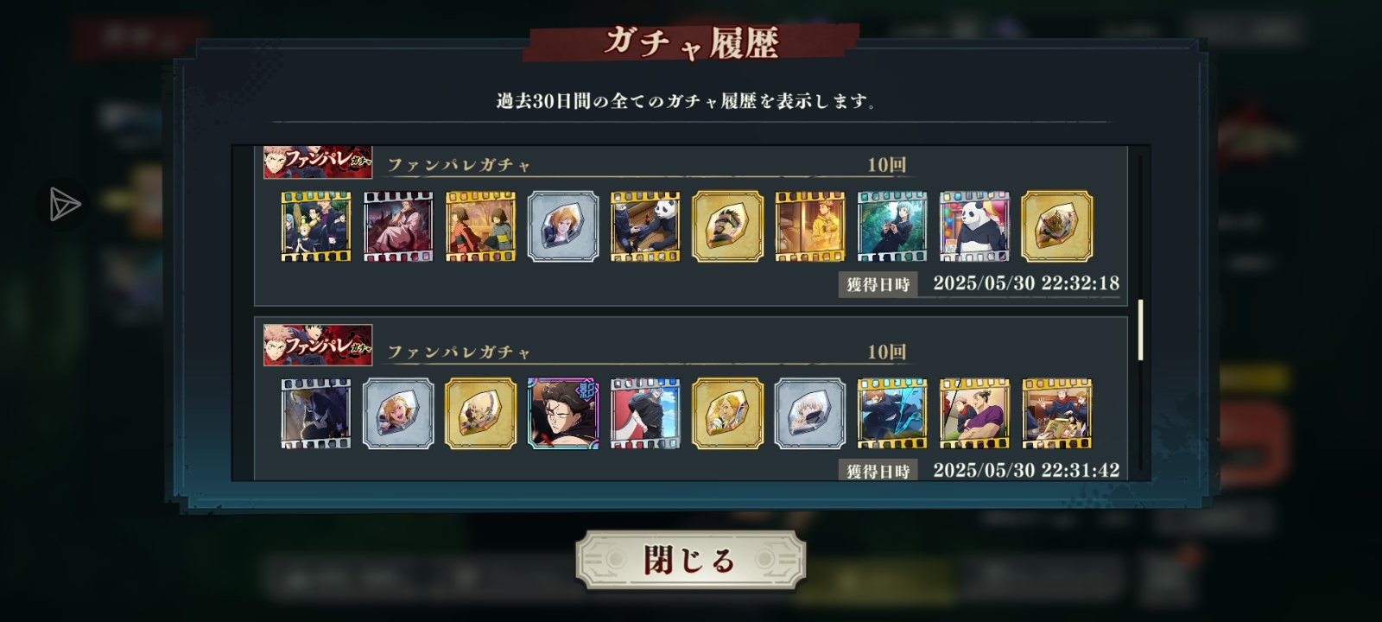Click the ファンパレ banner image of the bottom entry

(x=318, y=345)
